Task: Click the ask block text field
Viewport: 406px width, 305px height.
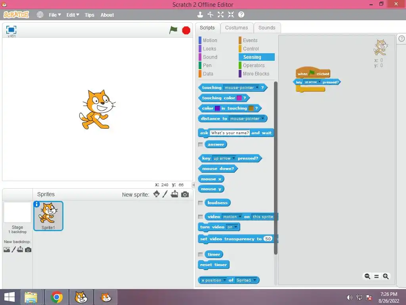Action: click(x=230, y=133)
